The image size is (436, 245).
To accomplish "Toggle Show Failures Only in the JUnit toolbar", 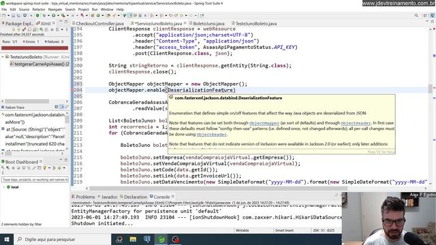I will click(25, 29).
